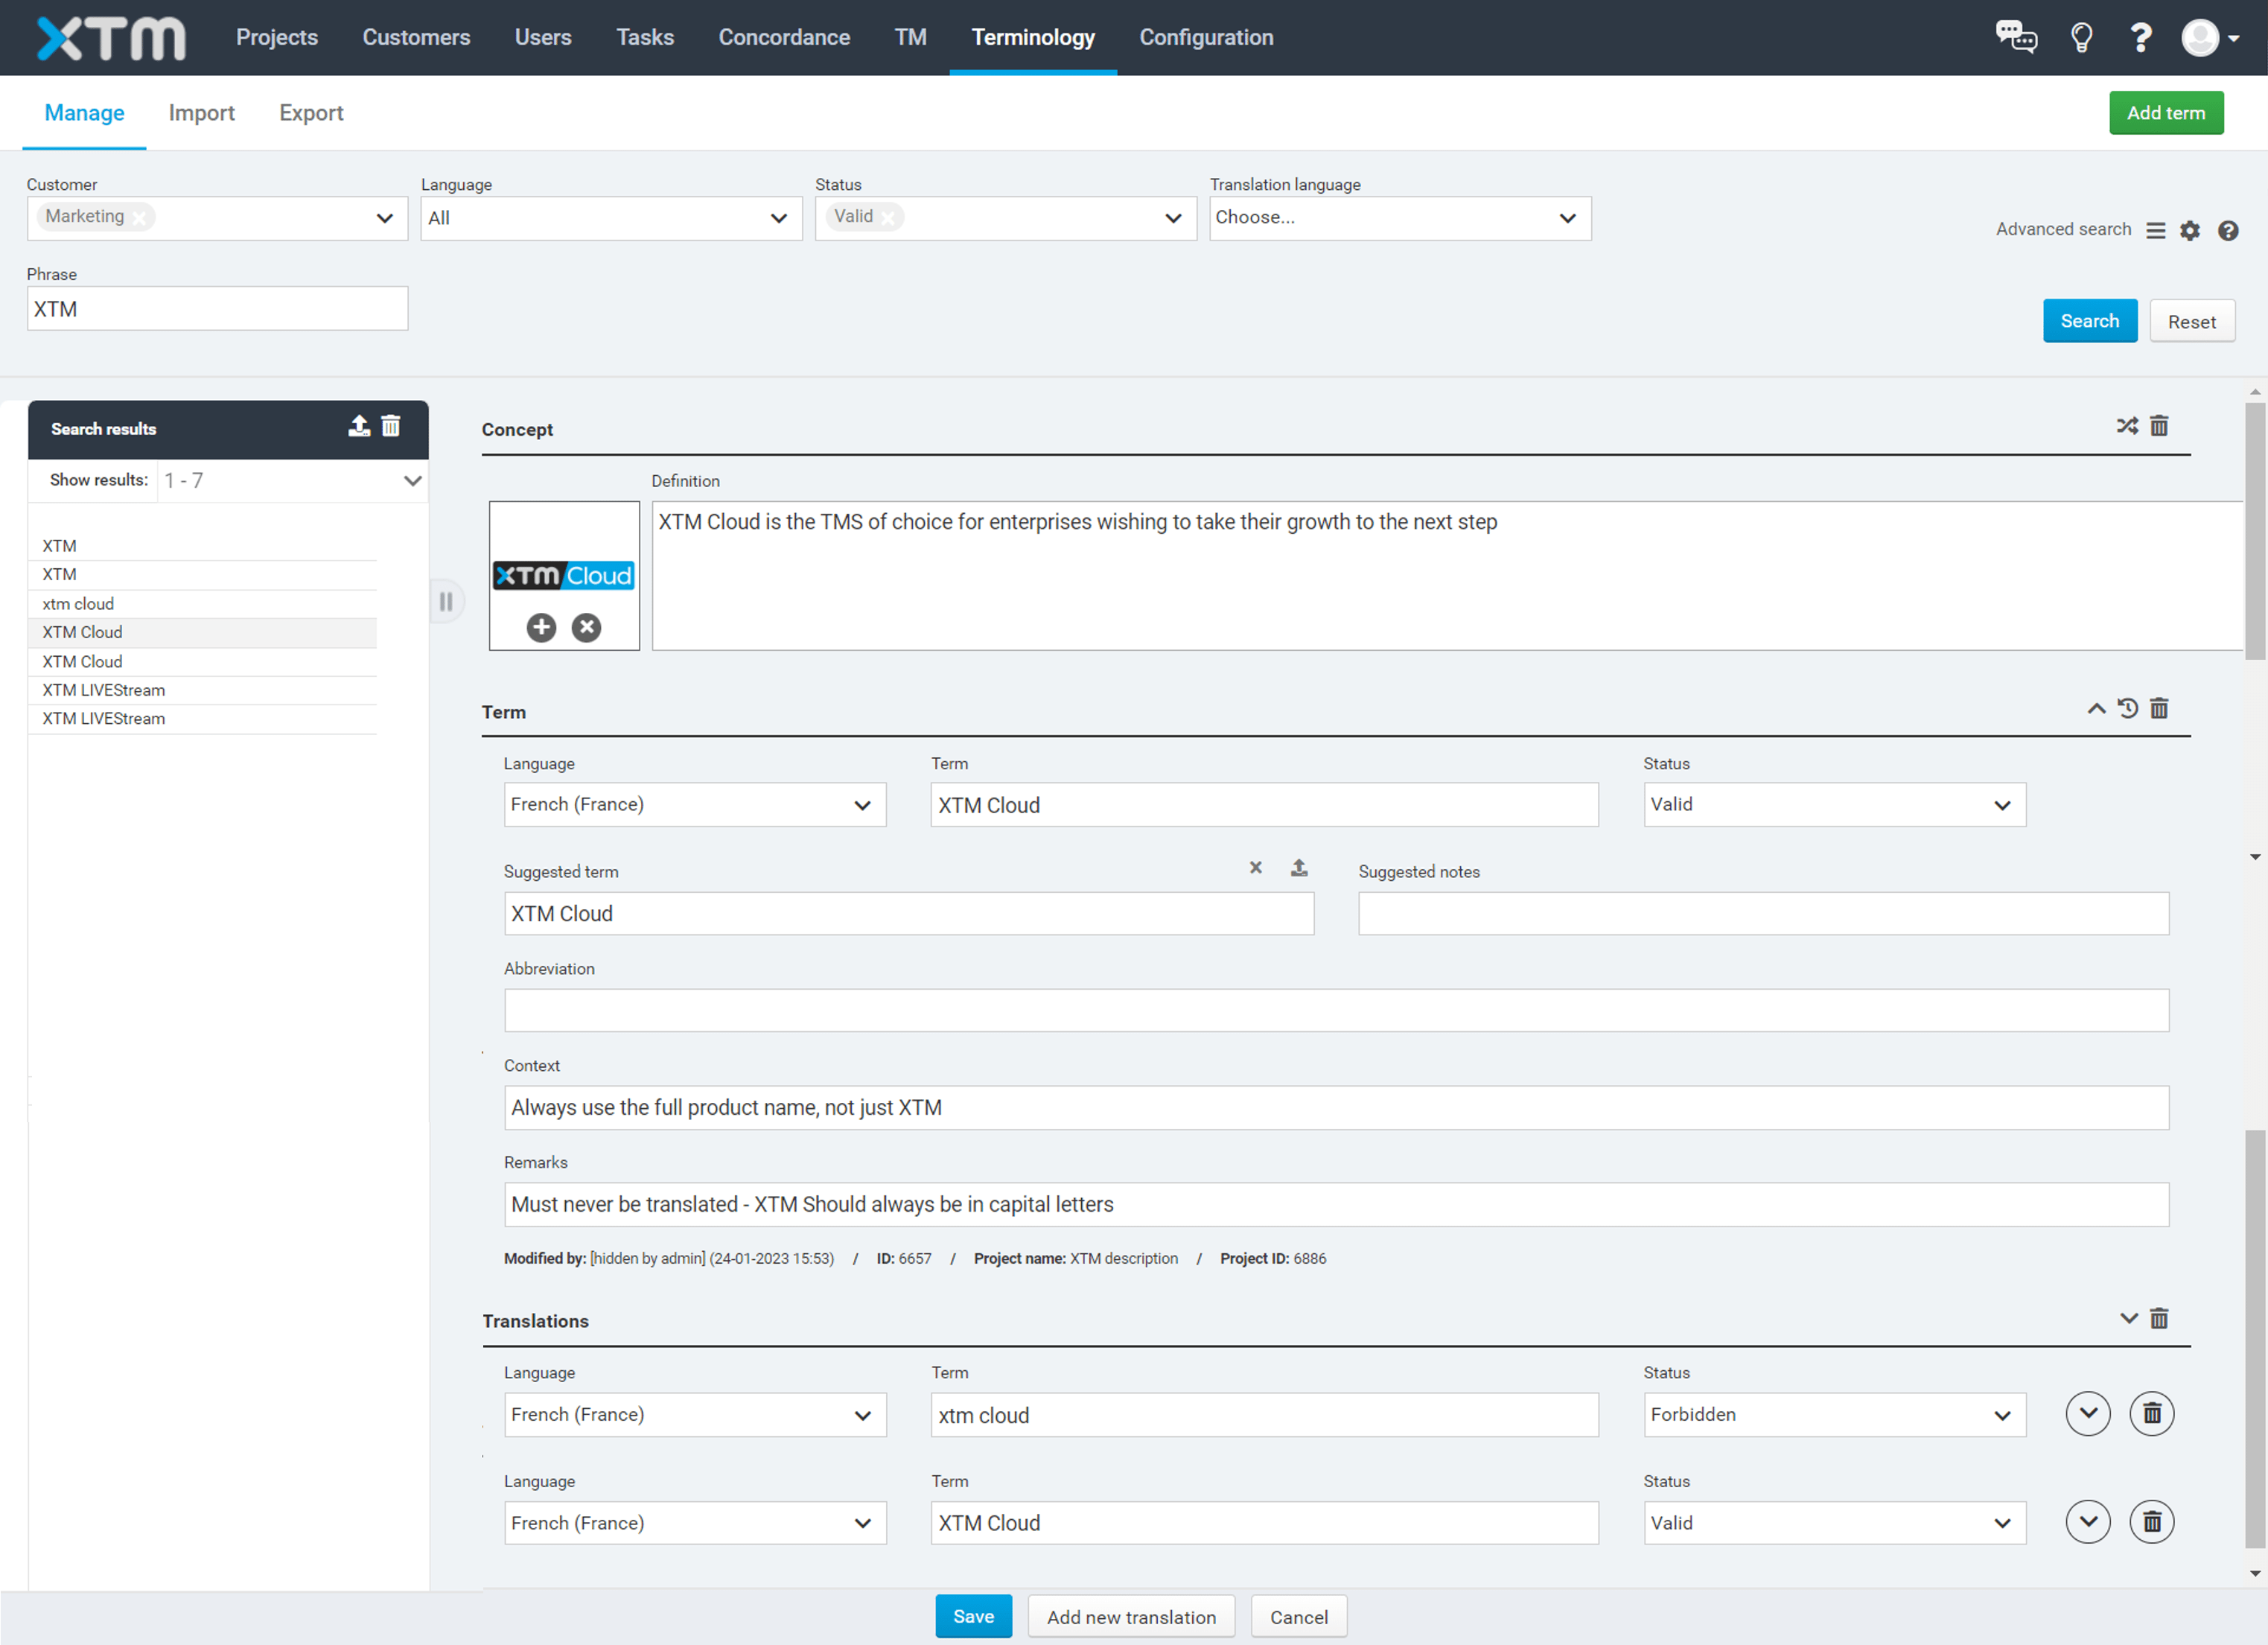
Task: Click the Context text field
Action: click(x=1336, y=1108)
